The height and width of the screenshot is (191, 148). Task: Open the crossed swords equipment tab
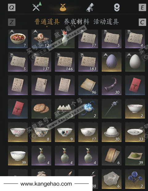click(x=37, y=7)
